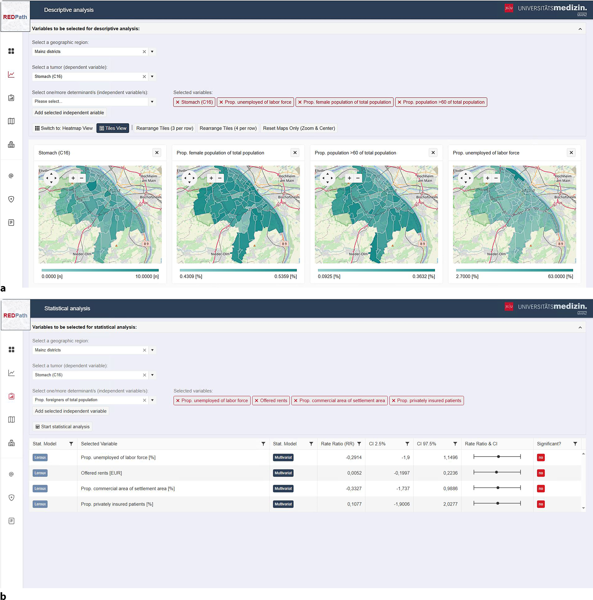The height and width of the screenshot is (600, 593).
Task: Open dashboard grid icon in top sidebar
Action: click(x=11, y=51)
